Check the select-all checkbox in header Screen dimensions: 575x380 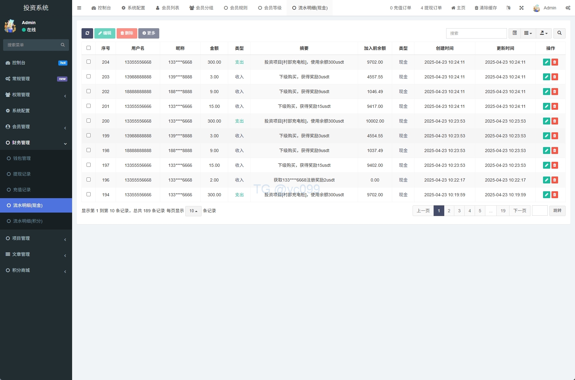(88, 48)
